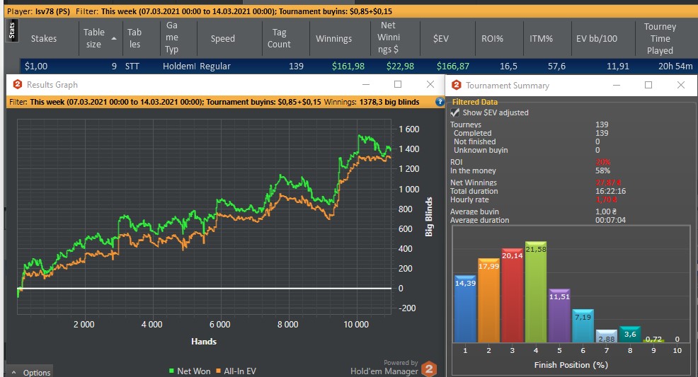Maximize the Results Graph window
Screen dimensions: 698x377
click(398, 84)
